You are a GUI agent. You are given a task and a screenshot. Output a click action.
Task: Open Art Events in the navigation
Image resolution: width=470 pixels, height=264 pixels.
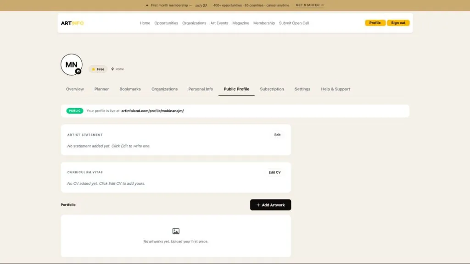coord(219,23)
